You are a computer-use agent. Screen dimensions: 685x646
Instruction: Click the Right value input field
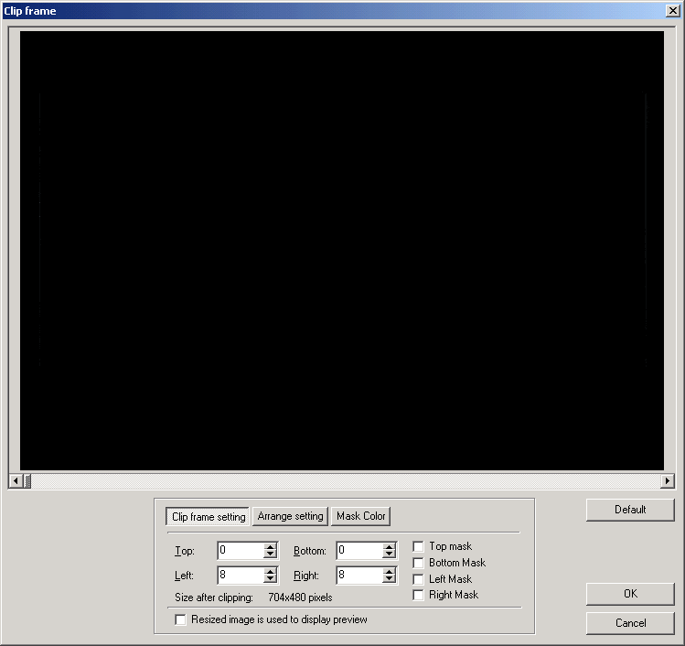359,576
